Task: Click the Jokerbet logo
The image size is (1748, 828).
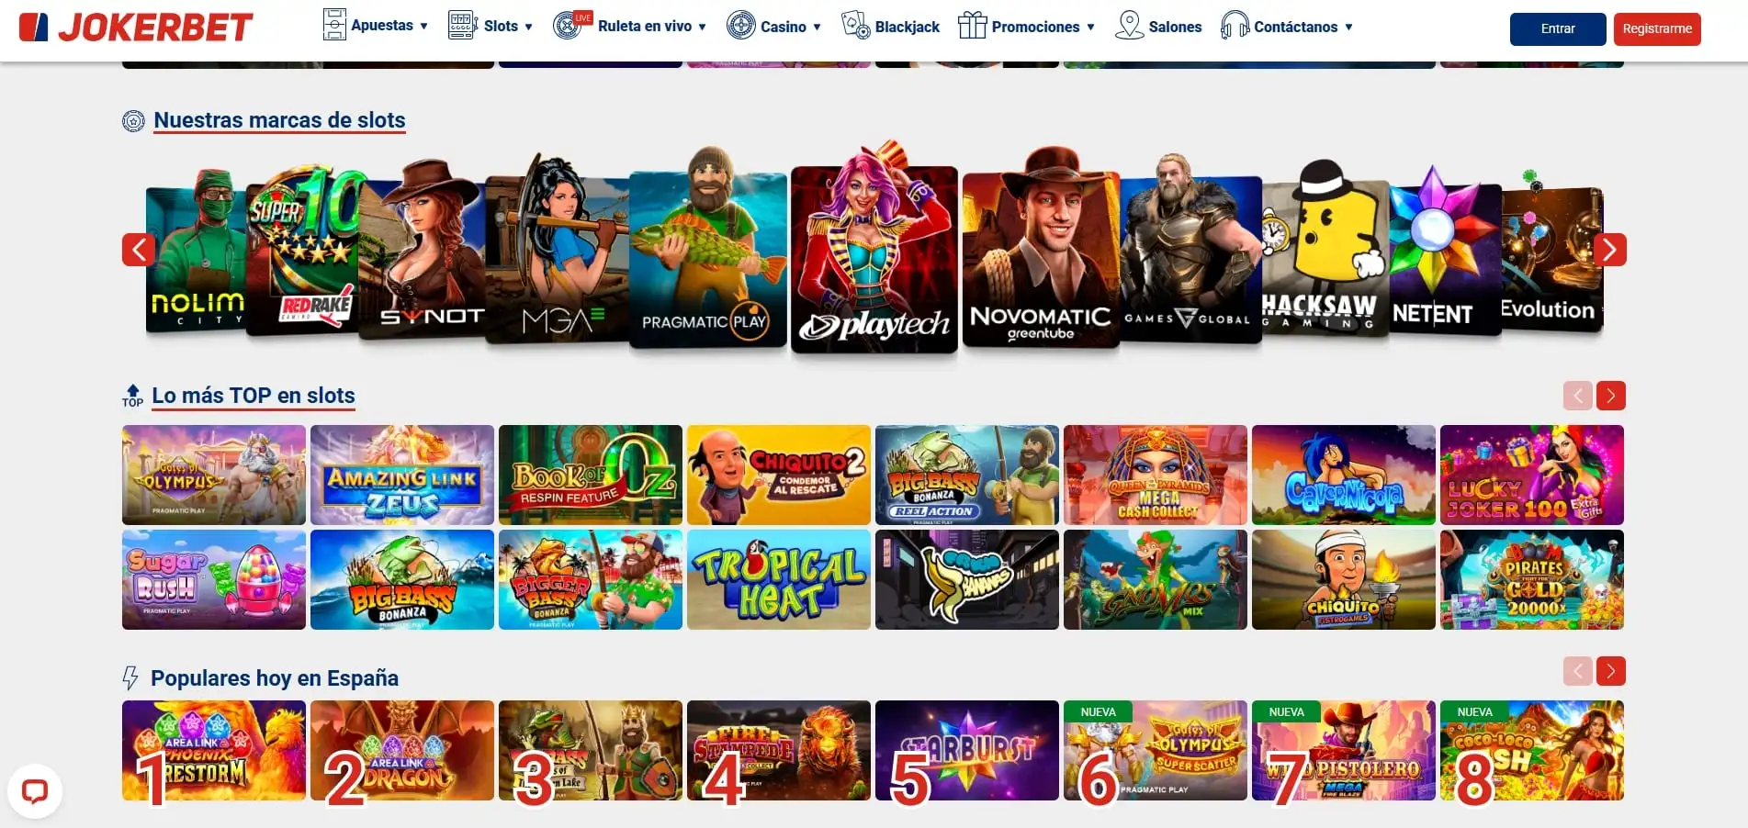Action: coord(136,28)
